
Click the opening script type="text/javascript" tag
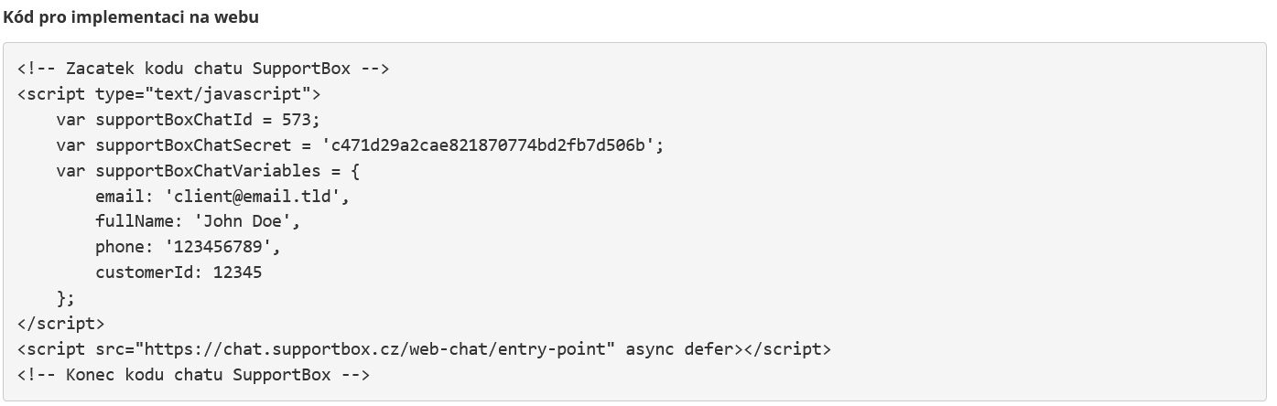(x=169, y=94)
